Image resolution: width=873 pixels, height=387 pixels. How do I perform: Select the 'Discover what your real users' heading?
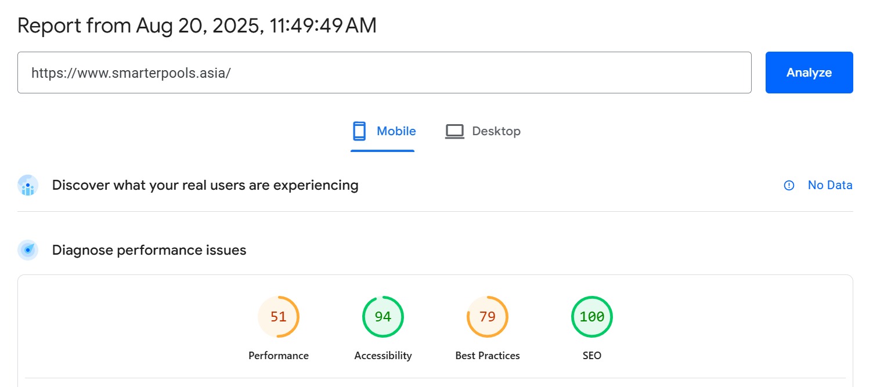tap(205, 185)
